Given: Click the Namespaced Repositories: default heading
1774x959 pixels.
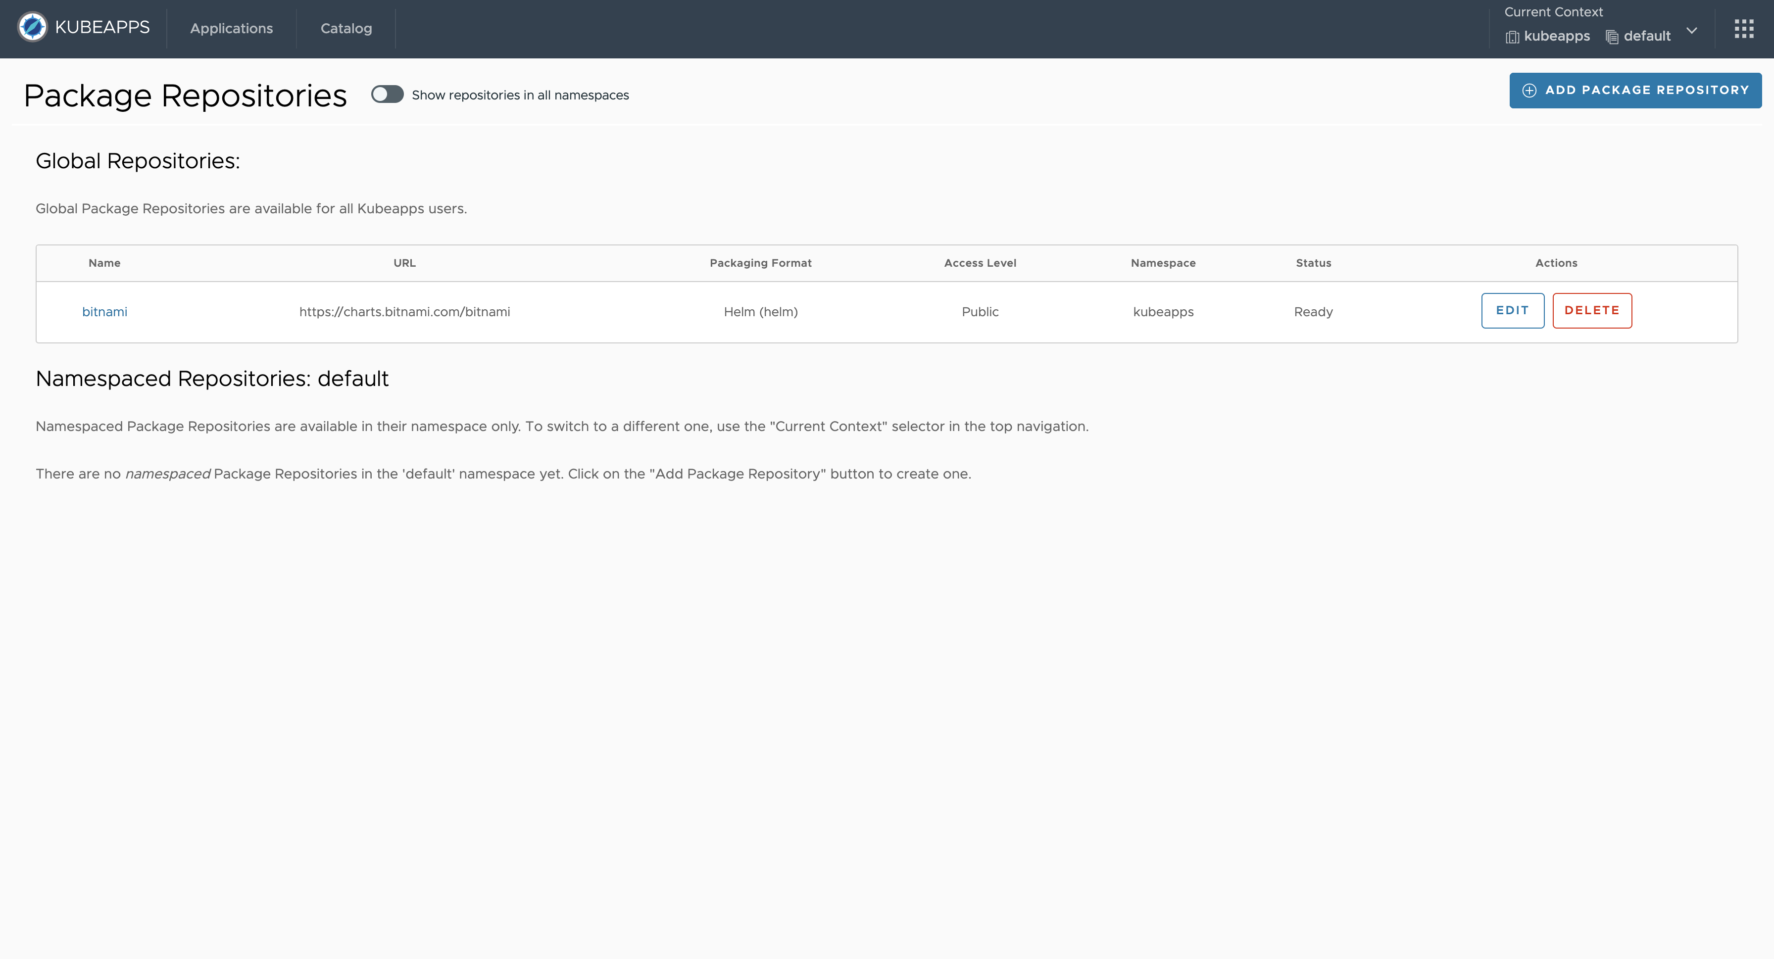Looking at the screenshot, I should coord(212,379).
